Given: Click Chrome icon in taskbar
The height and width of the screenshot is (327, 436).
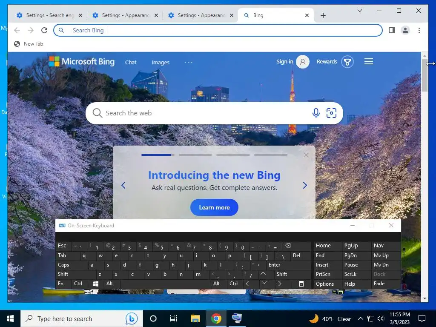Looking at the screenshot, I should tap(216, 318).
